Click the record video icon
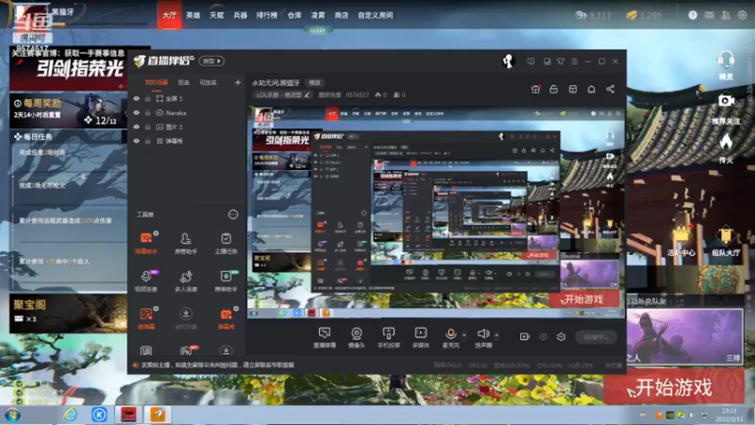This screenshot has height=425, width=755. coord(525,337)
